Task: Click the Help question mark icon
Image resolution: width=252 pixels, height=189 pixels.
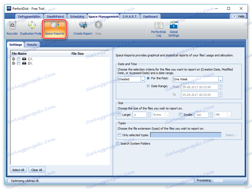Action: pos(234,16)
